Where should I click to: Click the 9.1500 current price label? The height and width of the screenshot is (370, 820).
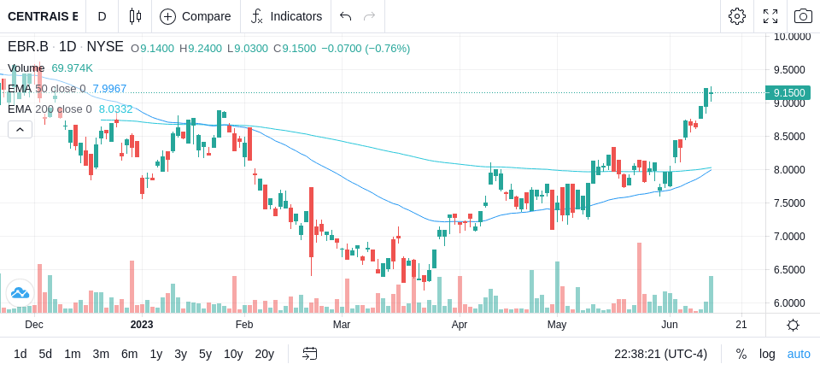click(x=788, y=92)
